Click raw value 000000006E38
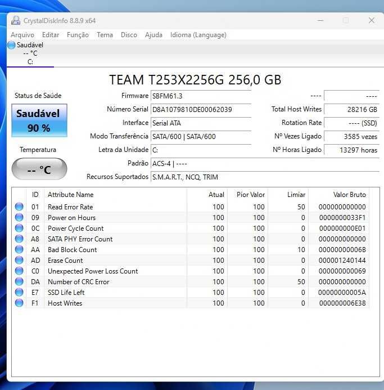The height and width of the screenshot is (390, 384). pos(342,303)
